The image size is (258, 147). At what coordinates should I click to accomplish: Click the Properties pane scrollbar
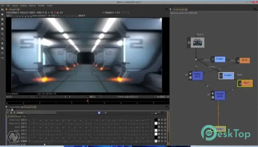click(x=168, y=128)
